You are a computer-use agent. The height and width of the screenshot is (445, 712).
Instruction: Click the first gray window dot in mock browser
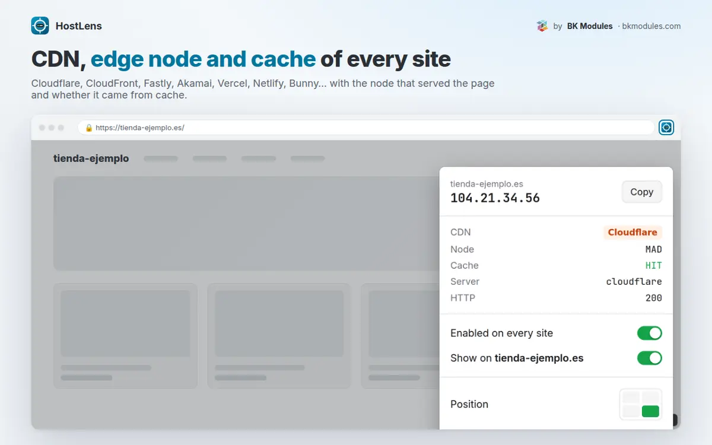[42, 128]
